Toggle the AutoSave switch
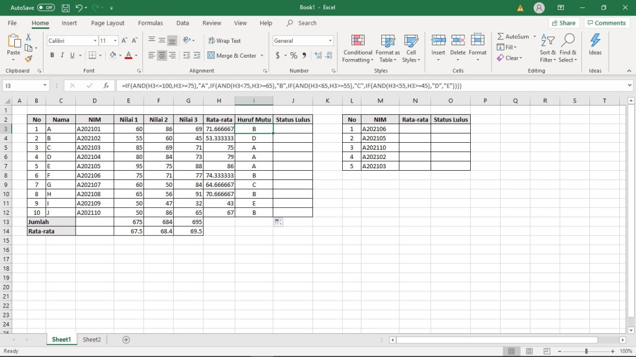The height and width of the screenshot is (357, 636). click(x=45, y=8)
